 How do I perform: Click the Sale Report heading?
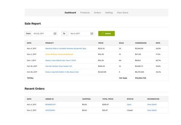33,24
